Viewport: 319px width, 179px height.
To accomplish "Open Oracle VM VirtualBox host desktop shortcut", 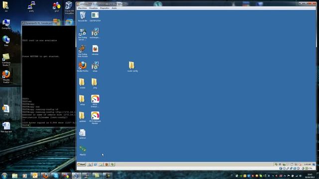I will pos(69,8).
